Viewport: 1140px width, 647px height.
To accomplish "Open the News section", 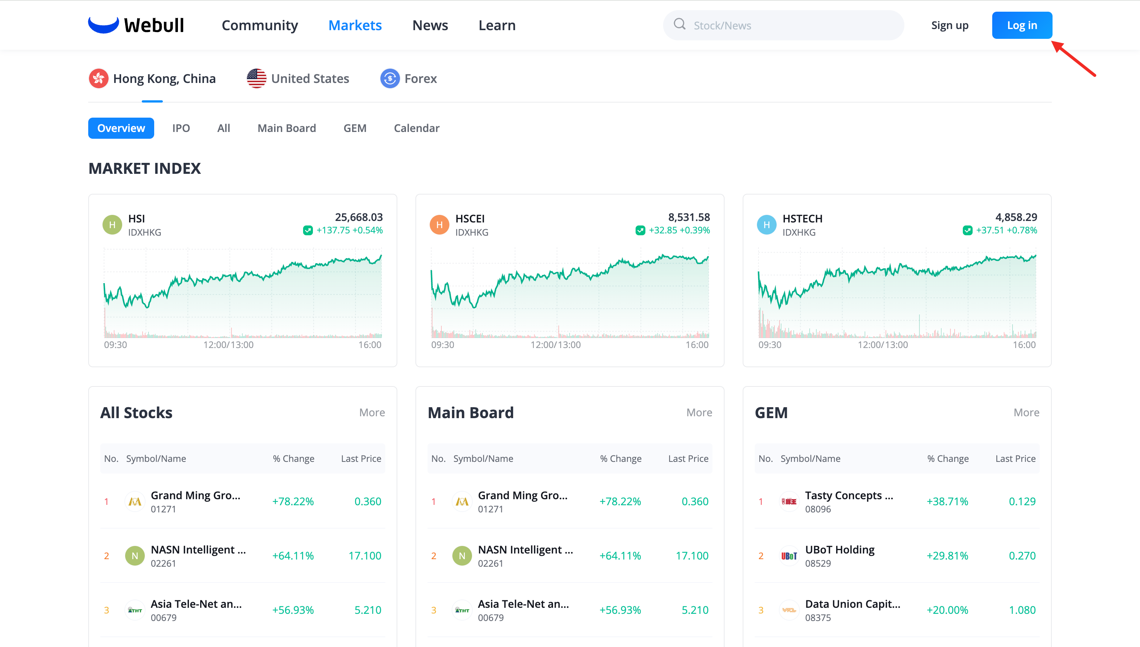I will click(430, 25).
